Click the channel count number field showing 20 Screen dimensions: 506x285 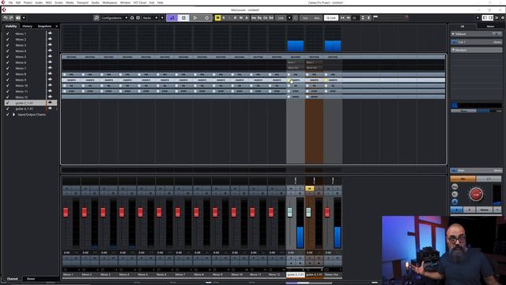356,17
